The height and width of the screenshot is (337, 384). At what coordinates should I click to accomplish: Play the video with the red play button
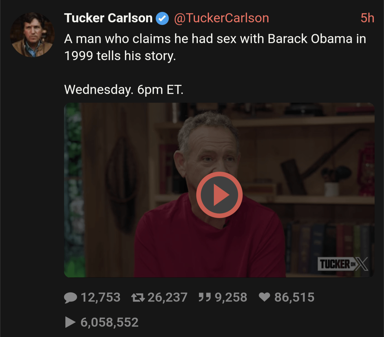coord(219,195)
